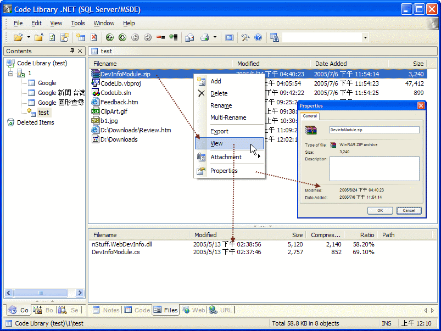Viewport: 441px width, 331px height.
Task: Select Feedback.htm file row
Action: click(x=119, y=102)
